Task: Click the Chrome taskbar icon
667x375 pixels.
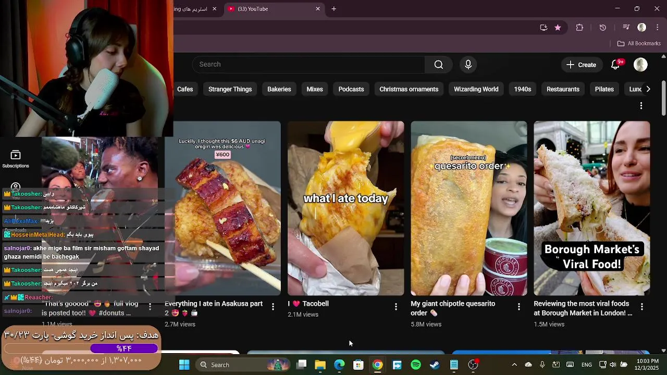Action: coord(377,365)
